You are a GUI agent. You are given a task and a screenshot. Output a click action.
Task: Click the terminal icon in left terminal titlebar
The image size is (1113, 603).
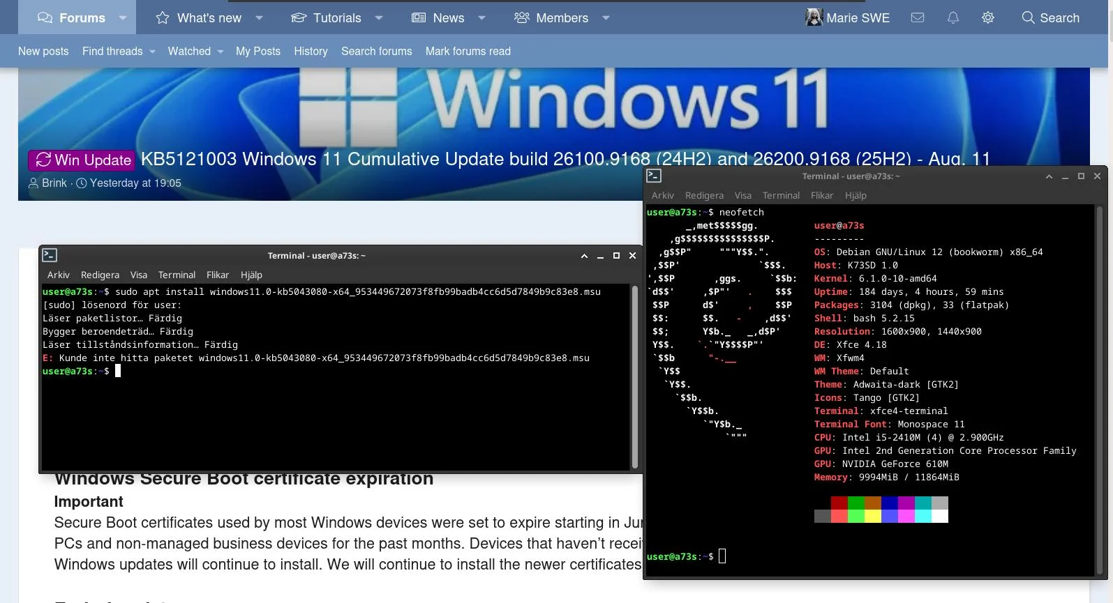pyautogui.click(x=50, y=255)
